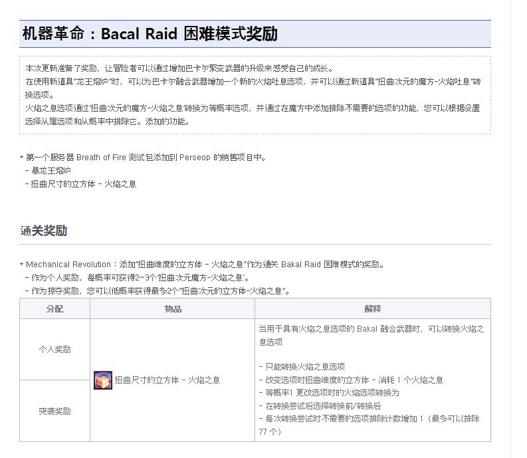Select the 突袭奖励 table cell
Screen dimensions: 527x458
[x=54, y=411]
